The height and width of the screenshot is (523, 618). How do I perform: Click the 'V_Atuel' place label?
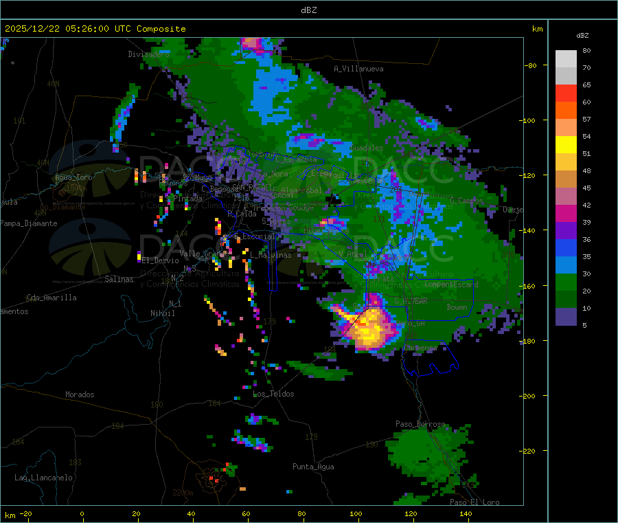[353, 254]
